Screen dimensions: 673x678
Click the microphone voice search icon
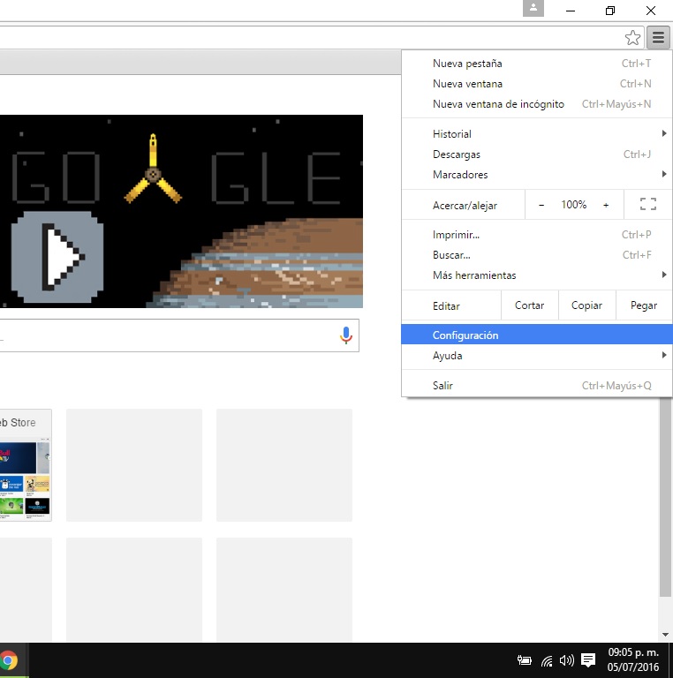pyautogui.click(x=345, y=335)
